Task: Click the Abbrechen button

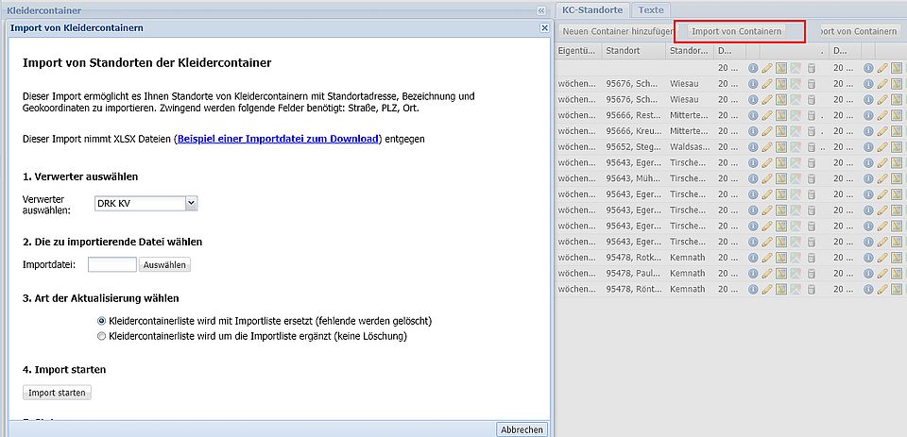Action: pyautogui.click(x=522, y=429)
